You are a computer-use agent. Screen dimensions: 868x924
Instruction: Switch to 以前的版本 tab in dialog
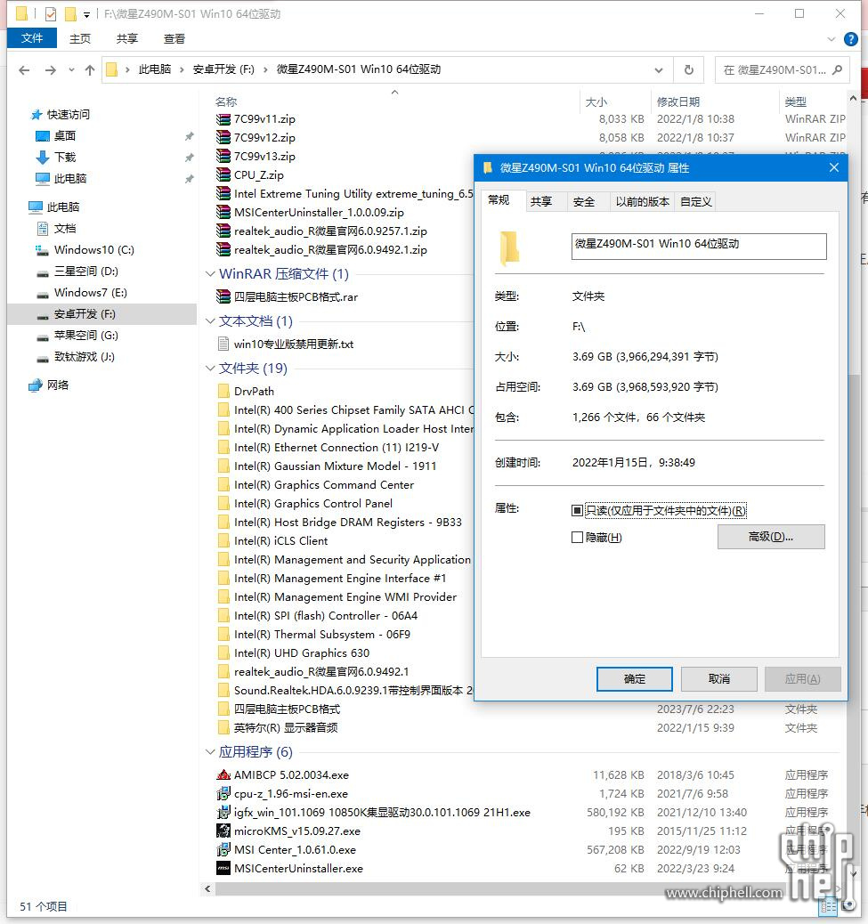tap(642, 201)
